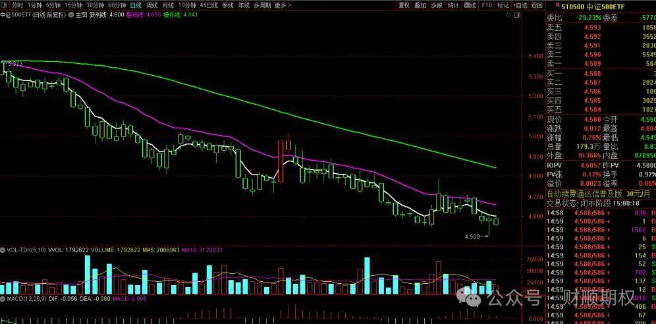The width and height of the screenshot is (656, 324).
Task: Open the main chart indicator dropdown circle
Action: [71, 14]
